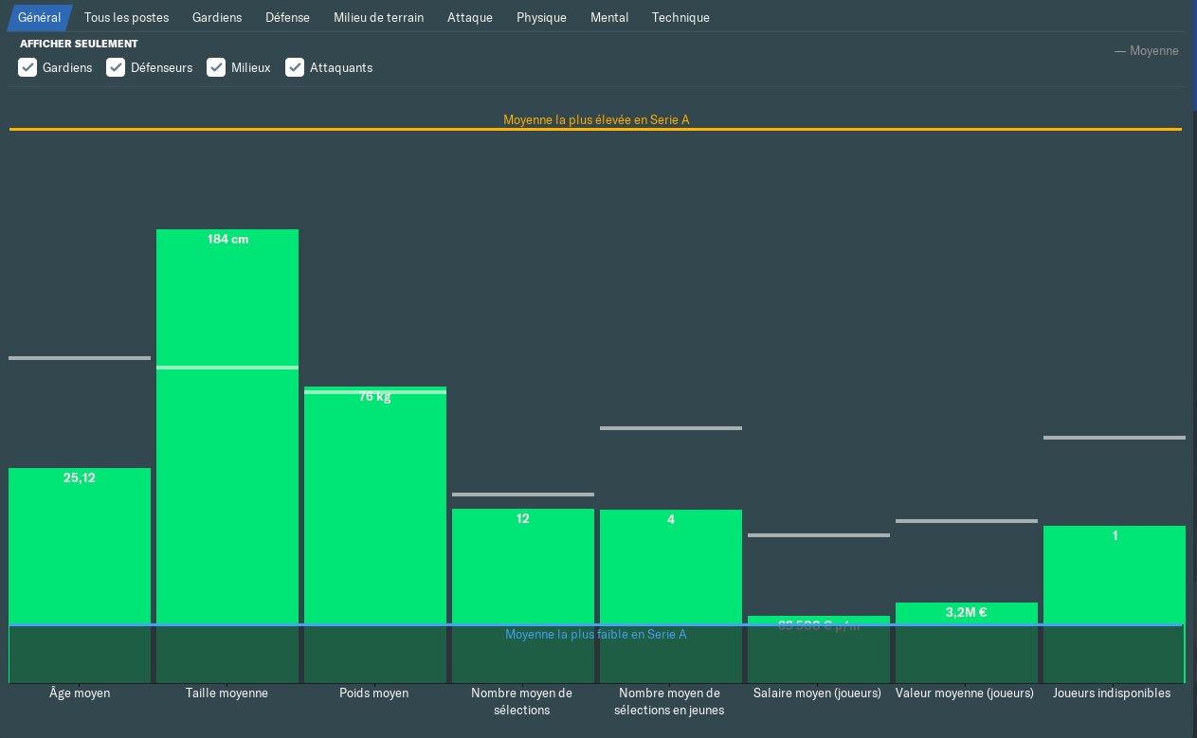Select the Général tab
This screenshot has width=1197, height=738.
click(39, 18)
